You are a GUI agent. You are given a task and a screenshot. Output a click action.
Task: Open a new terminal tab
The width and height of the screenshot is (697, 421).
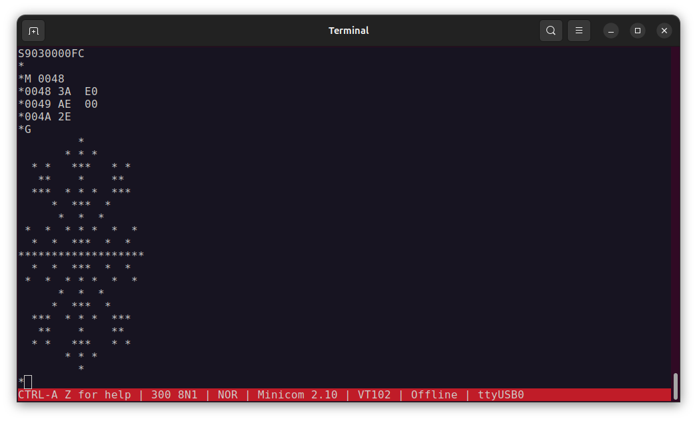point(33,31)
